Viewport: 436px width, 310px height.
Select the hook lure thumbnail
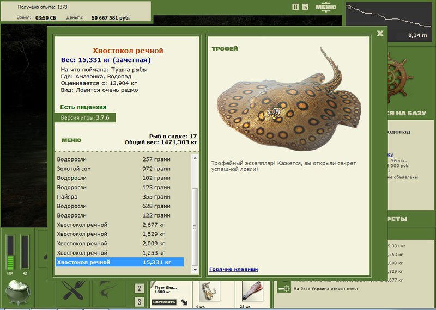[210, 291]
